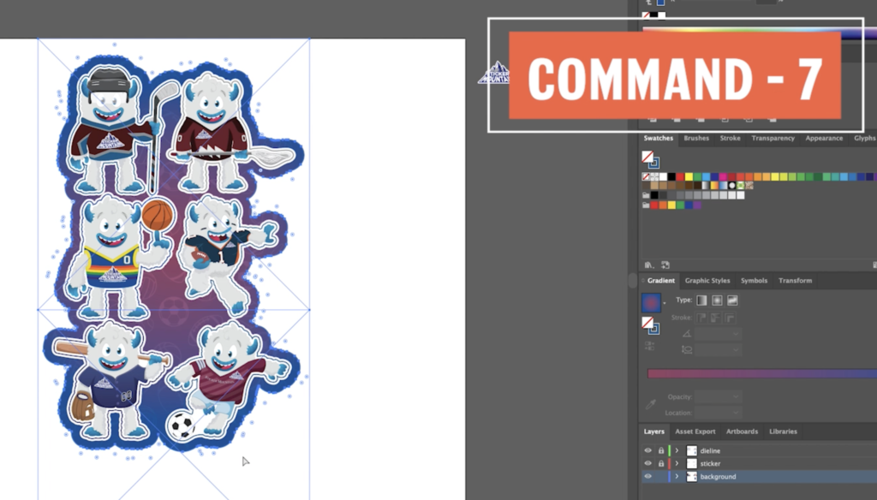Viewport: 877px width, 500px height.
Task: Open the Swatch Libraries menu icon
Action: click(x=648, y=265)
